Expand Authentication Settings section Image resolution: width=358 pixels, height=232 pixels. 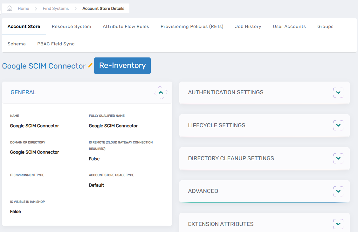click(338, 93)
